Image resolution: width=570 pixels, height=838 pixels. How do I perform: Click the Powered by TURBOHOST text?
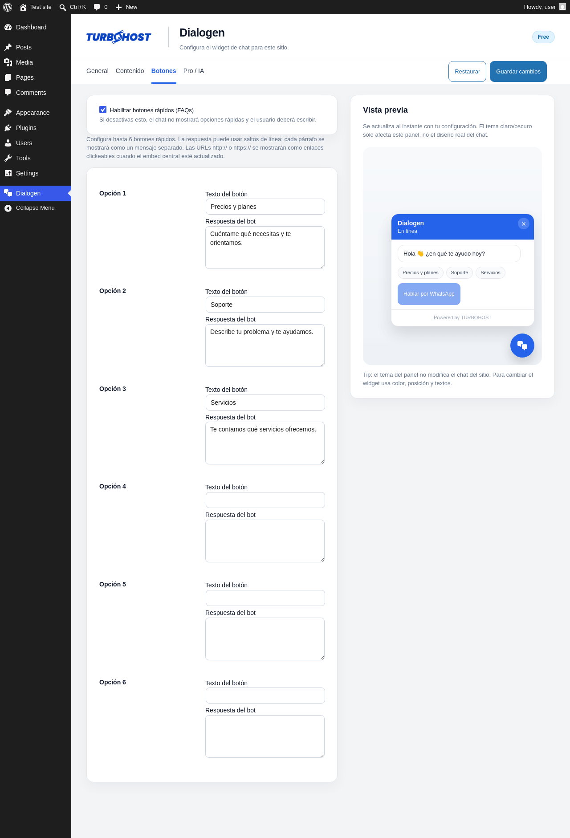point(463,317)
